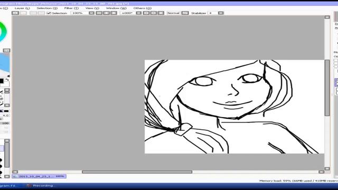Viewport: 338px width, 190px height.
Task: Open the +000° rotation angle field
Action: tap(128, 13)
